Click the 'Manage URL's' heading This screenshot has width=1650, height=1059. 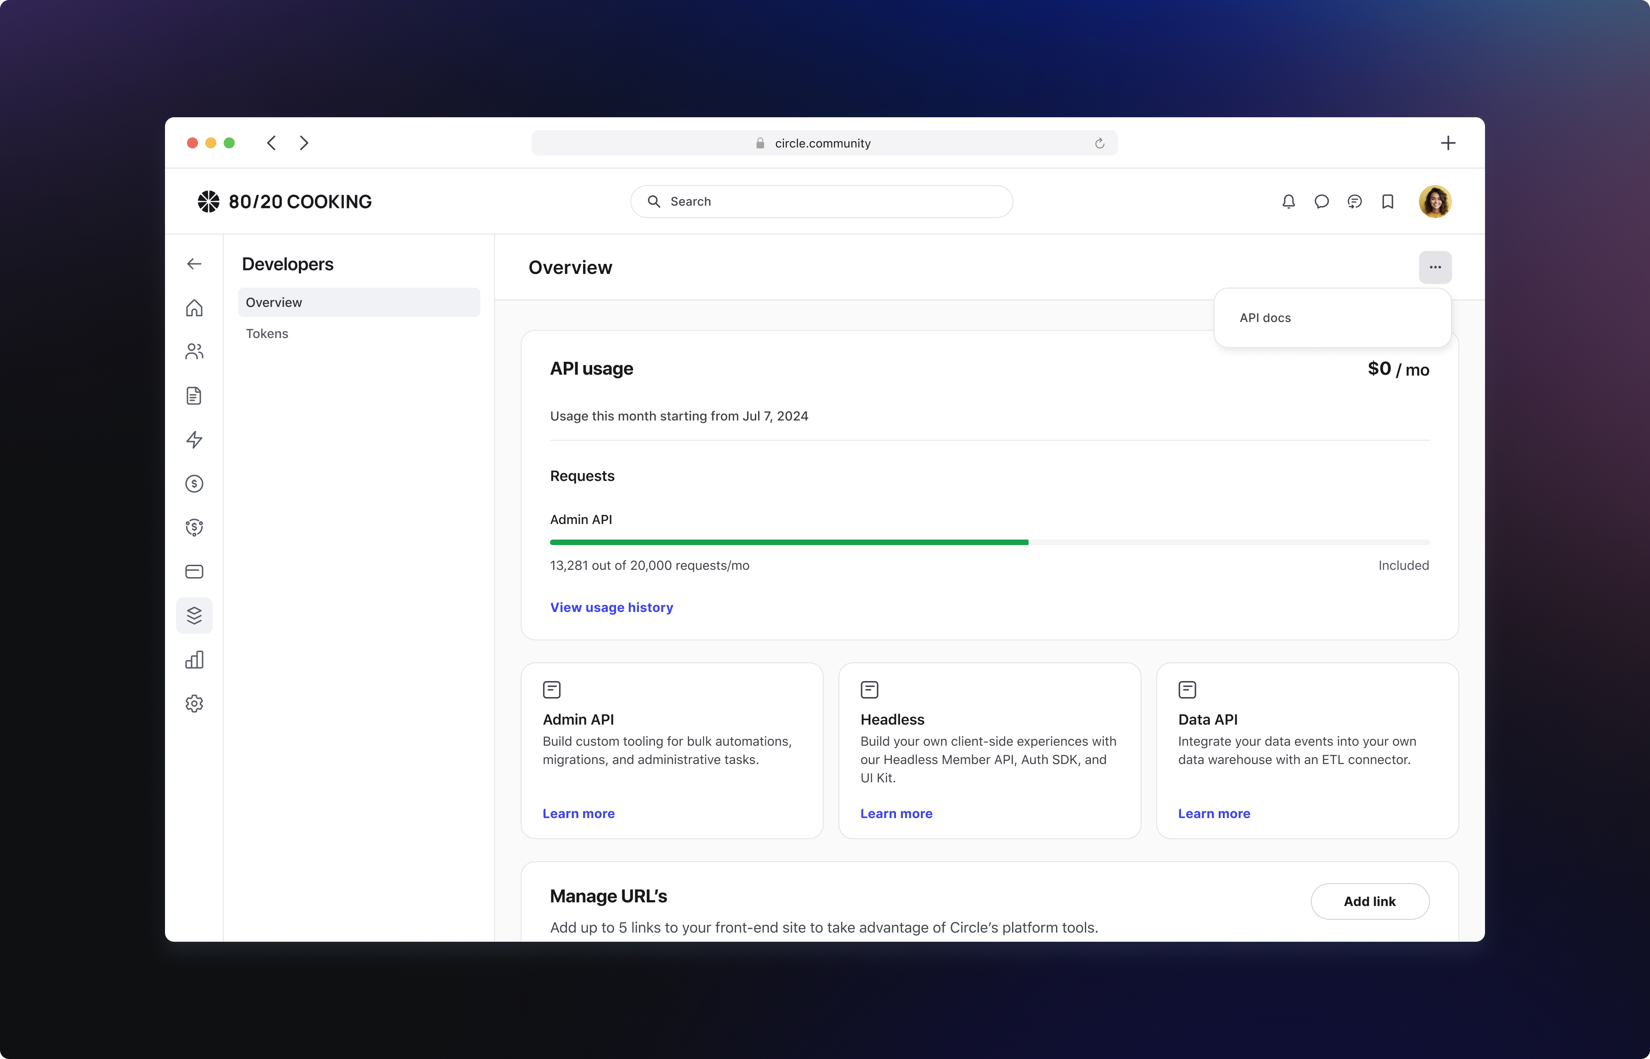point(608,896)
